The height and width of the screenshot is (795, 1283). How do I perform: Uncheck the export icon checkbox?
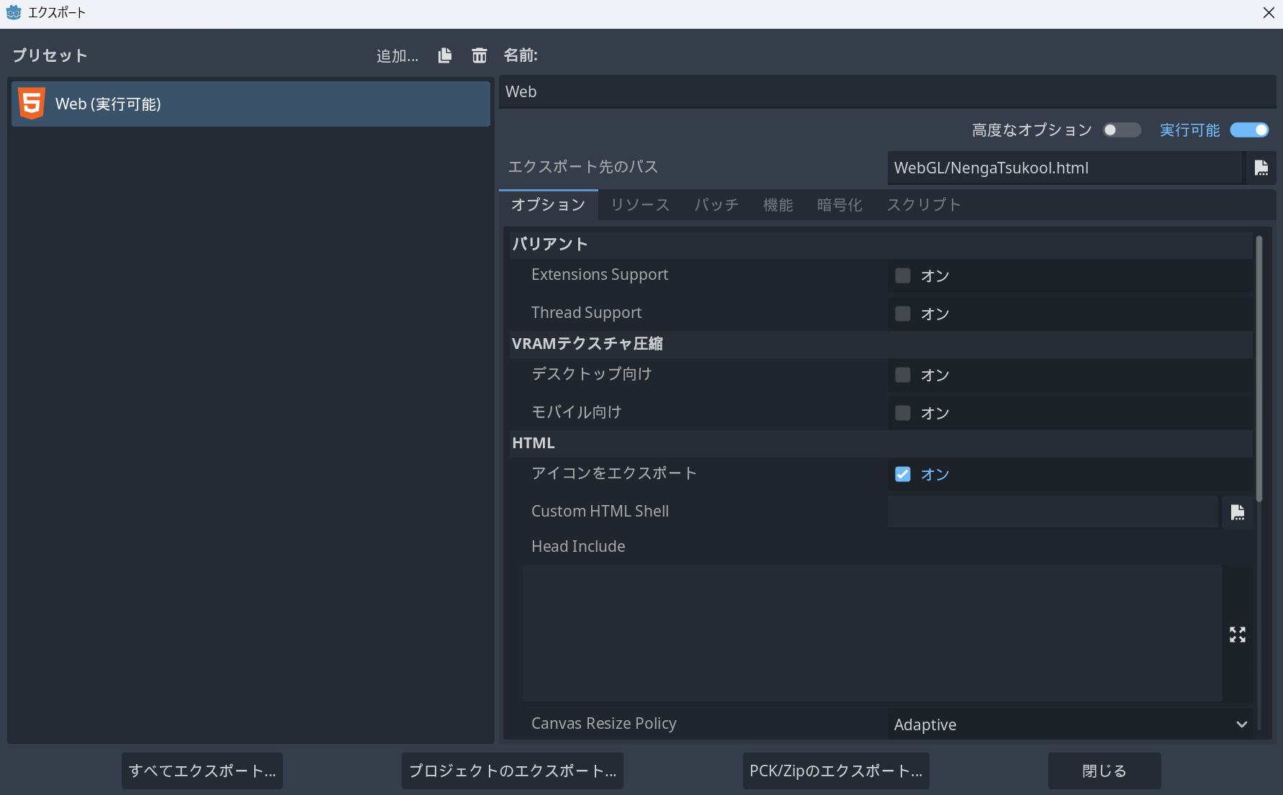point(903,474)
